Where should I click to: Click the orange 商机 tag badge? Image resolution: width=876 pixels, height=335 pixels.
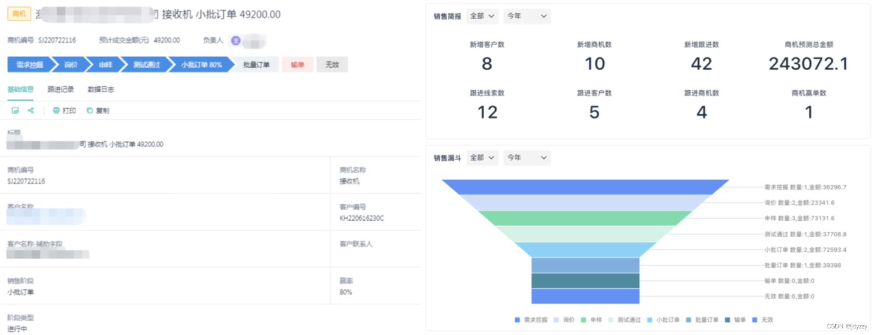19,14
